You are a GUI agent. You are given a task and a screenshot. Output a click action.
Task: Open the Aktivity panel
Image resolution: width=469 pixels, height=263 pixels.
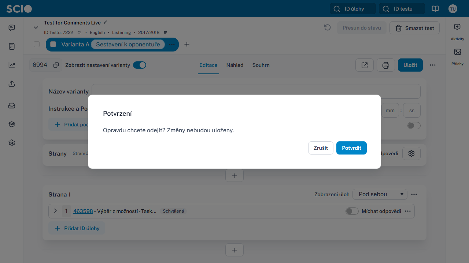[x=457, y=32]
